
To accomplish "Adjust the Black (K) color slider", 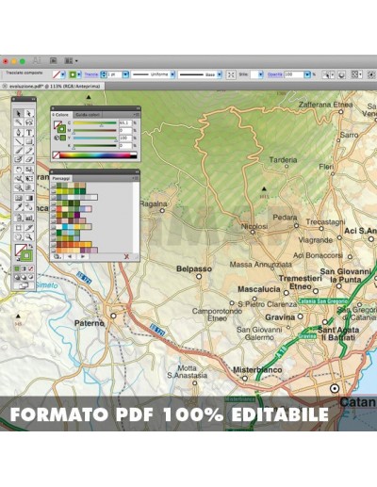I will pyautogui.click(x=95, y=146).
